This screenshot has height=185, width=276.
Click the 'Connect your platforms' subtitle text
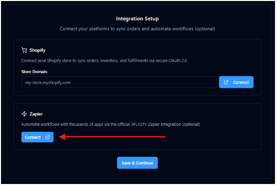[x=138, y=29]
